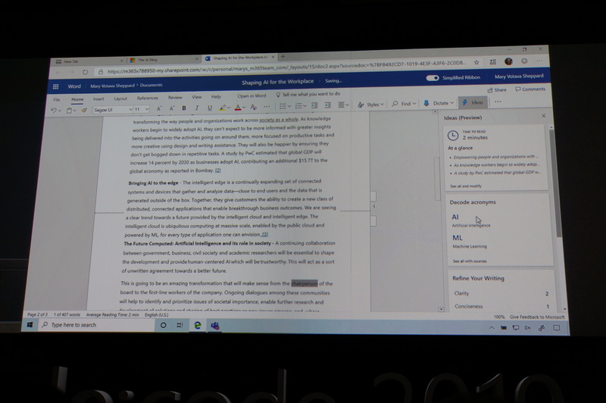606x403 pixels.
Task: Click the Ideas pane vertical scrollbar
Action: [556, 183]
